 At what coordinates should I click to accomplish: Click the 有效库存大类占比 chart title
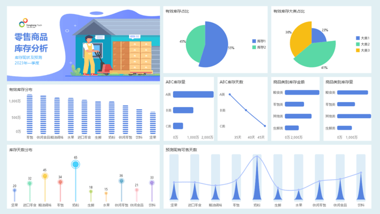tap(289, 11)
